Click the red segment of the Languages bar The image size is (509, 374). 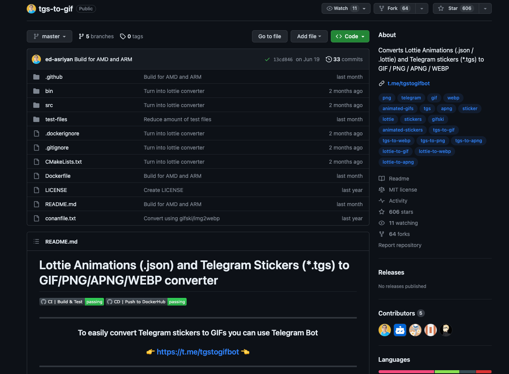click(484, 372)
